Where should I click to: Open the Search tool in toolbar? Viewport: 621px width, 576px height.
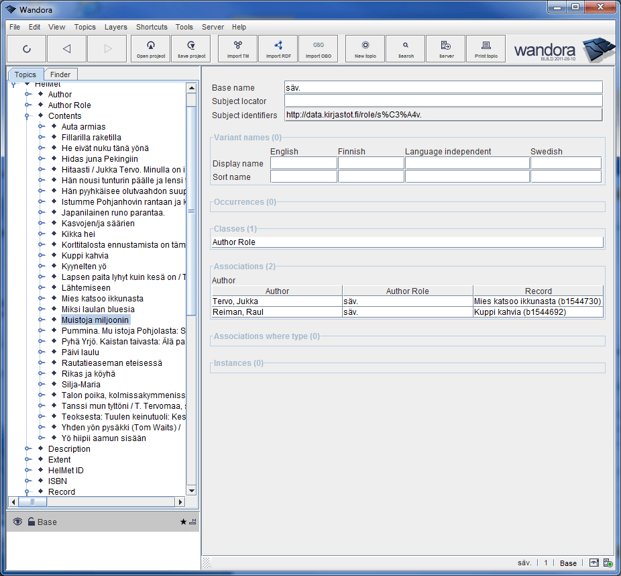click(406, 48)
